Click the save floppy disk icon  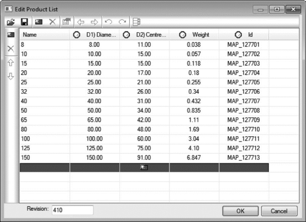tap(25, 22)
